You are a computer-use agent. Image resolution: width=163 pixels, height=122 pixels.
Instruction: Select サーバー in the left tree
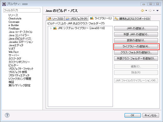pyautogui.click(x=14, y=55)
